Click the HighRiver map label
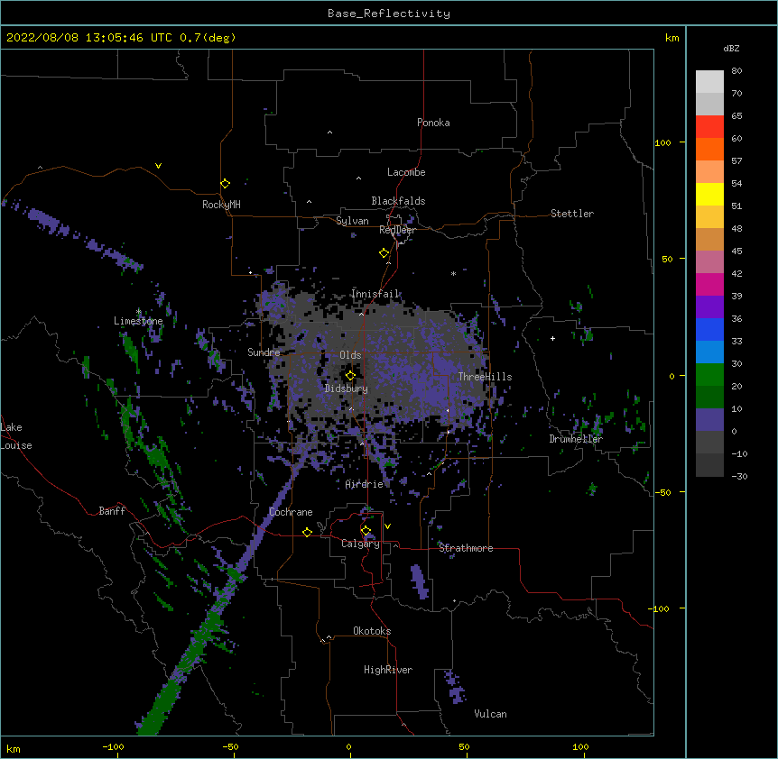The image size is (778, 759). click(x=388, y=670)
